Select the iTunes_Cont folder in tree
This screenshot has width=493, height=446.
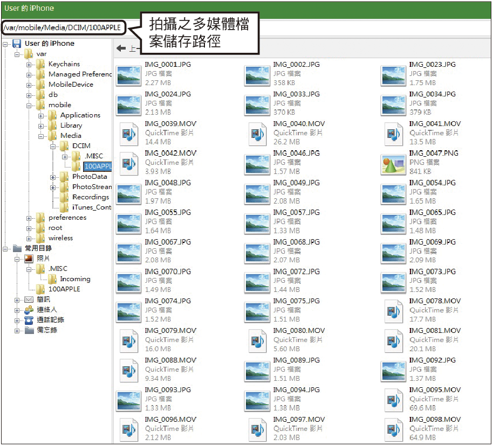click(92, 207)
